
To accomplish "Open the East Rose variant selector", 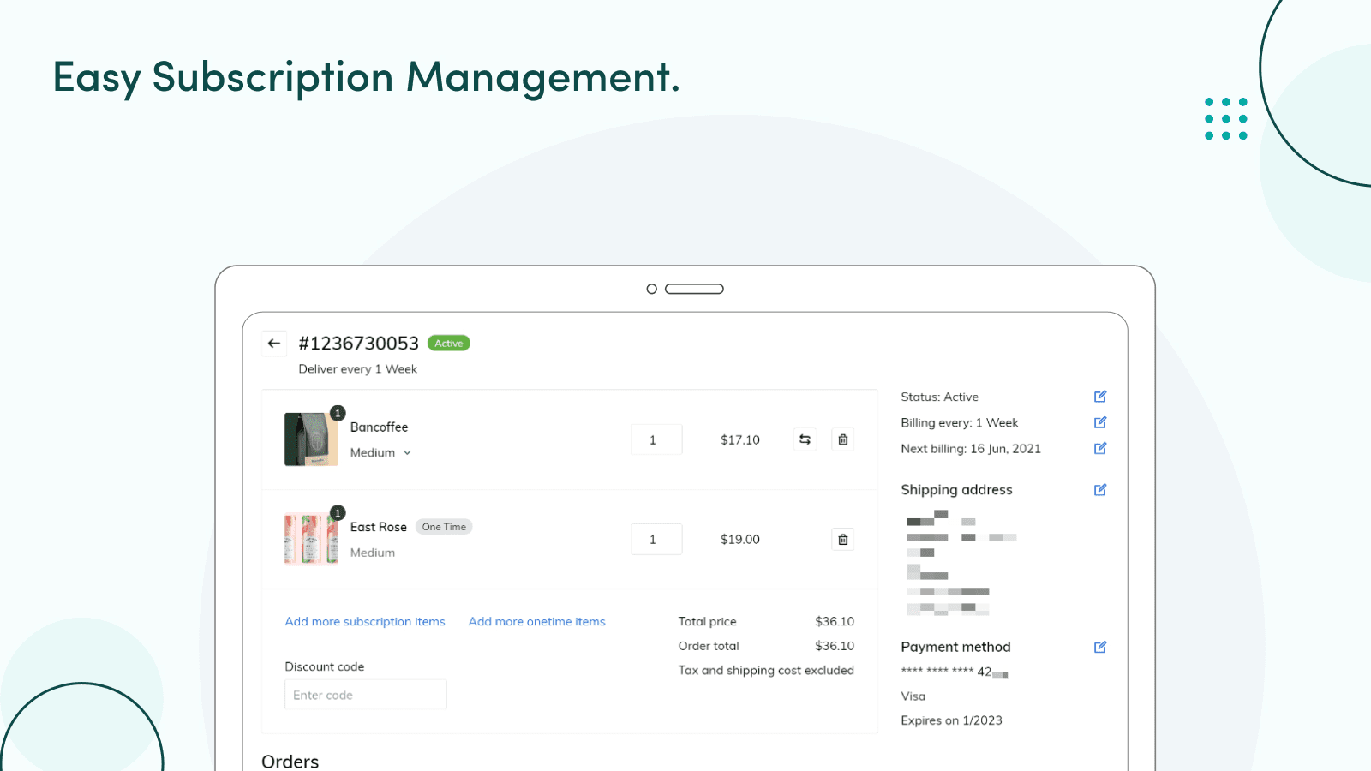I will click(x=373, y=552).
